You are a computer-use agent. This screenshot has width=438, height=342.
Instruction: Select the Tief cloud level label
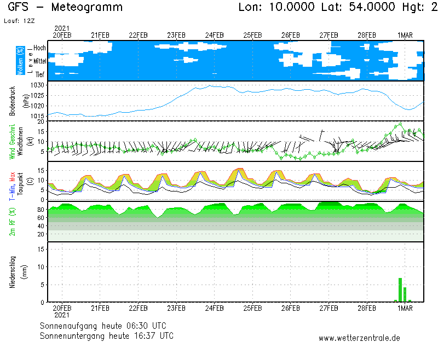coord(41,74)
